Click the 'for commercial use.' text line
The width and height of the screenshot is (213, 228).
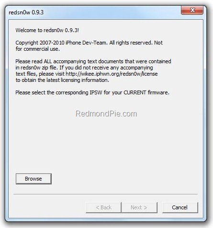[38, 49]
